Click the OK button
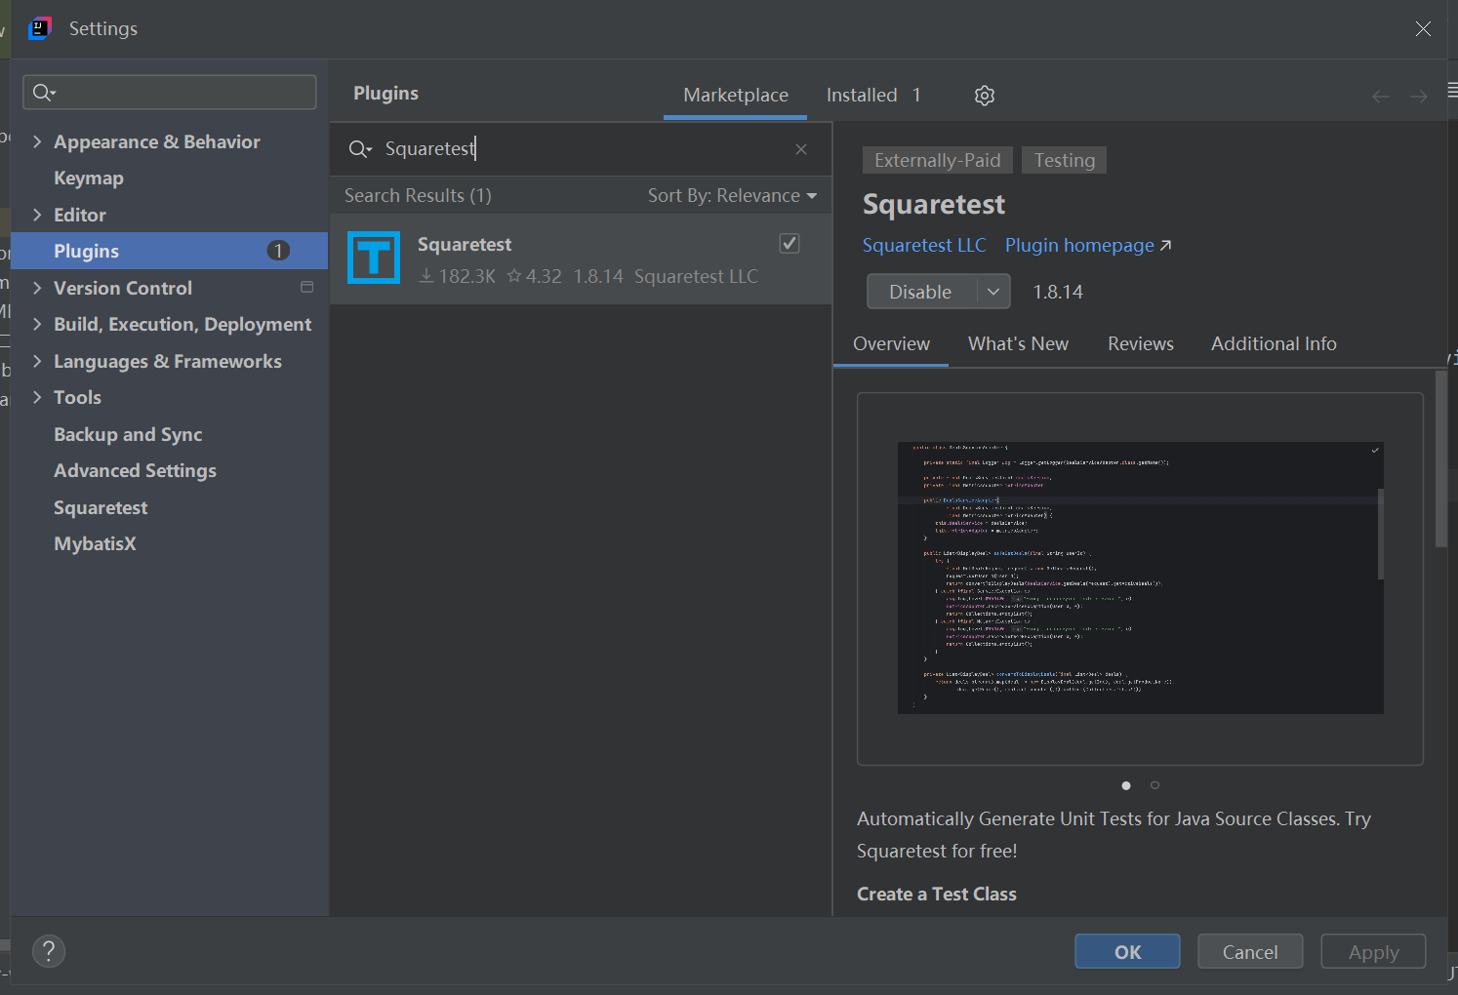This screenshot has width=1458, height=995. click(x=1127, y=952)
